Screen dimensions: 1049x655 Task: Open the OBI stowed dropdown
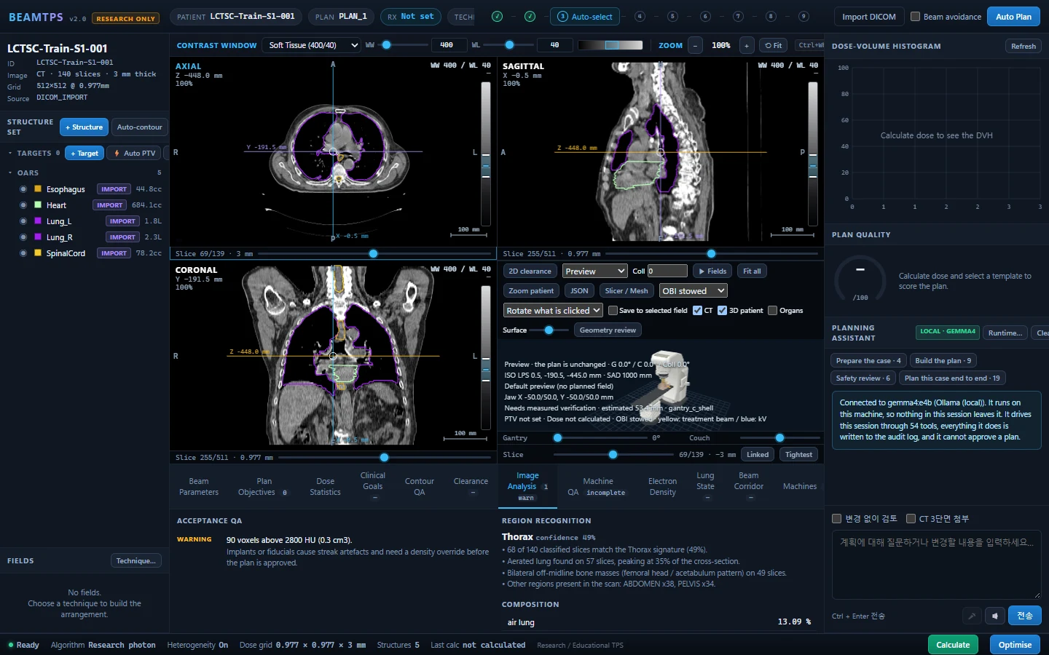(694, 290)
